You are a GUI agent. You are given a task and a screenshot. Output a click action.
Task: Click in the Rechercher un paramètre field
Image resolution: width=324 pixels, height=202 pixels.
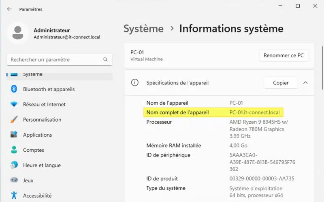60,60
